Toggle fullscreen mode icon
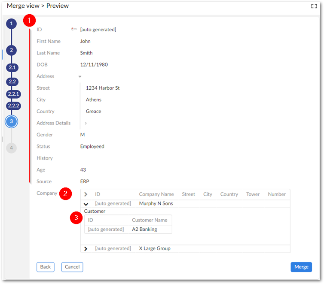Image resolution: width=324 pixels, height=284 pixels. 314,6
